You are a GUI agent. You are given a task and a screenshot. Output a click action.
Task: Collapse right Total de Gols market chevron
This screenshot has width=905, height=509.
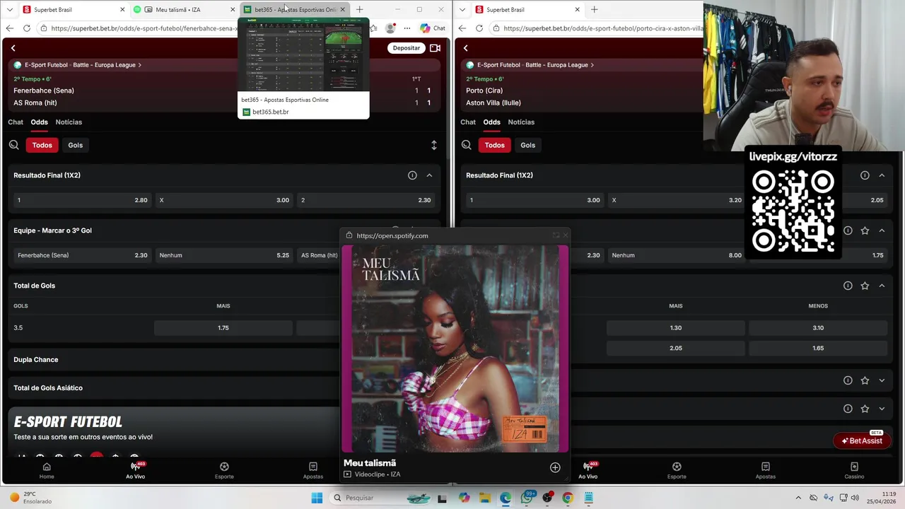click(x=882, y=286)
